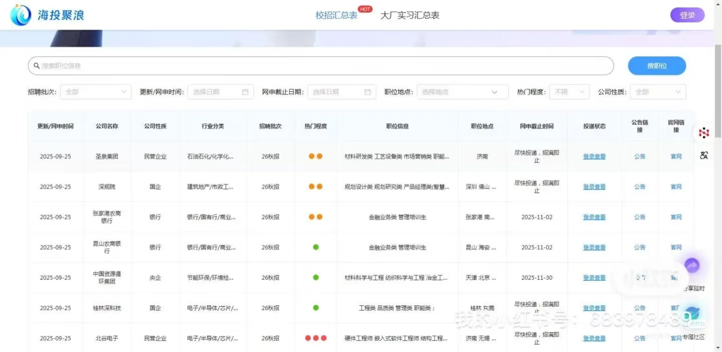This screenshot has width=722, height=352.
Task: Click the 热门程度 column header
Action: click(316, 126)
